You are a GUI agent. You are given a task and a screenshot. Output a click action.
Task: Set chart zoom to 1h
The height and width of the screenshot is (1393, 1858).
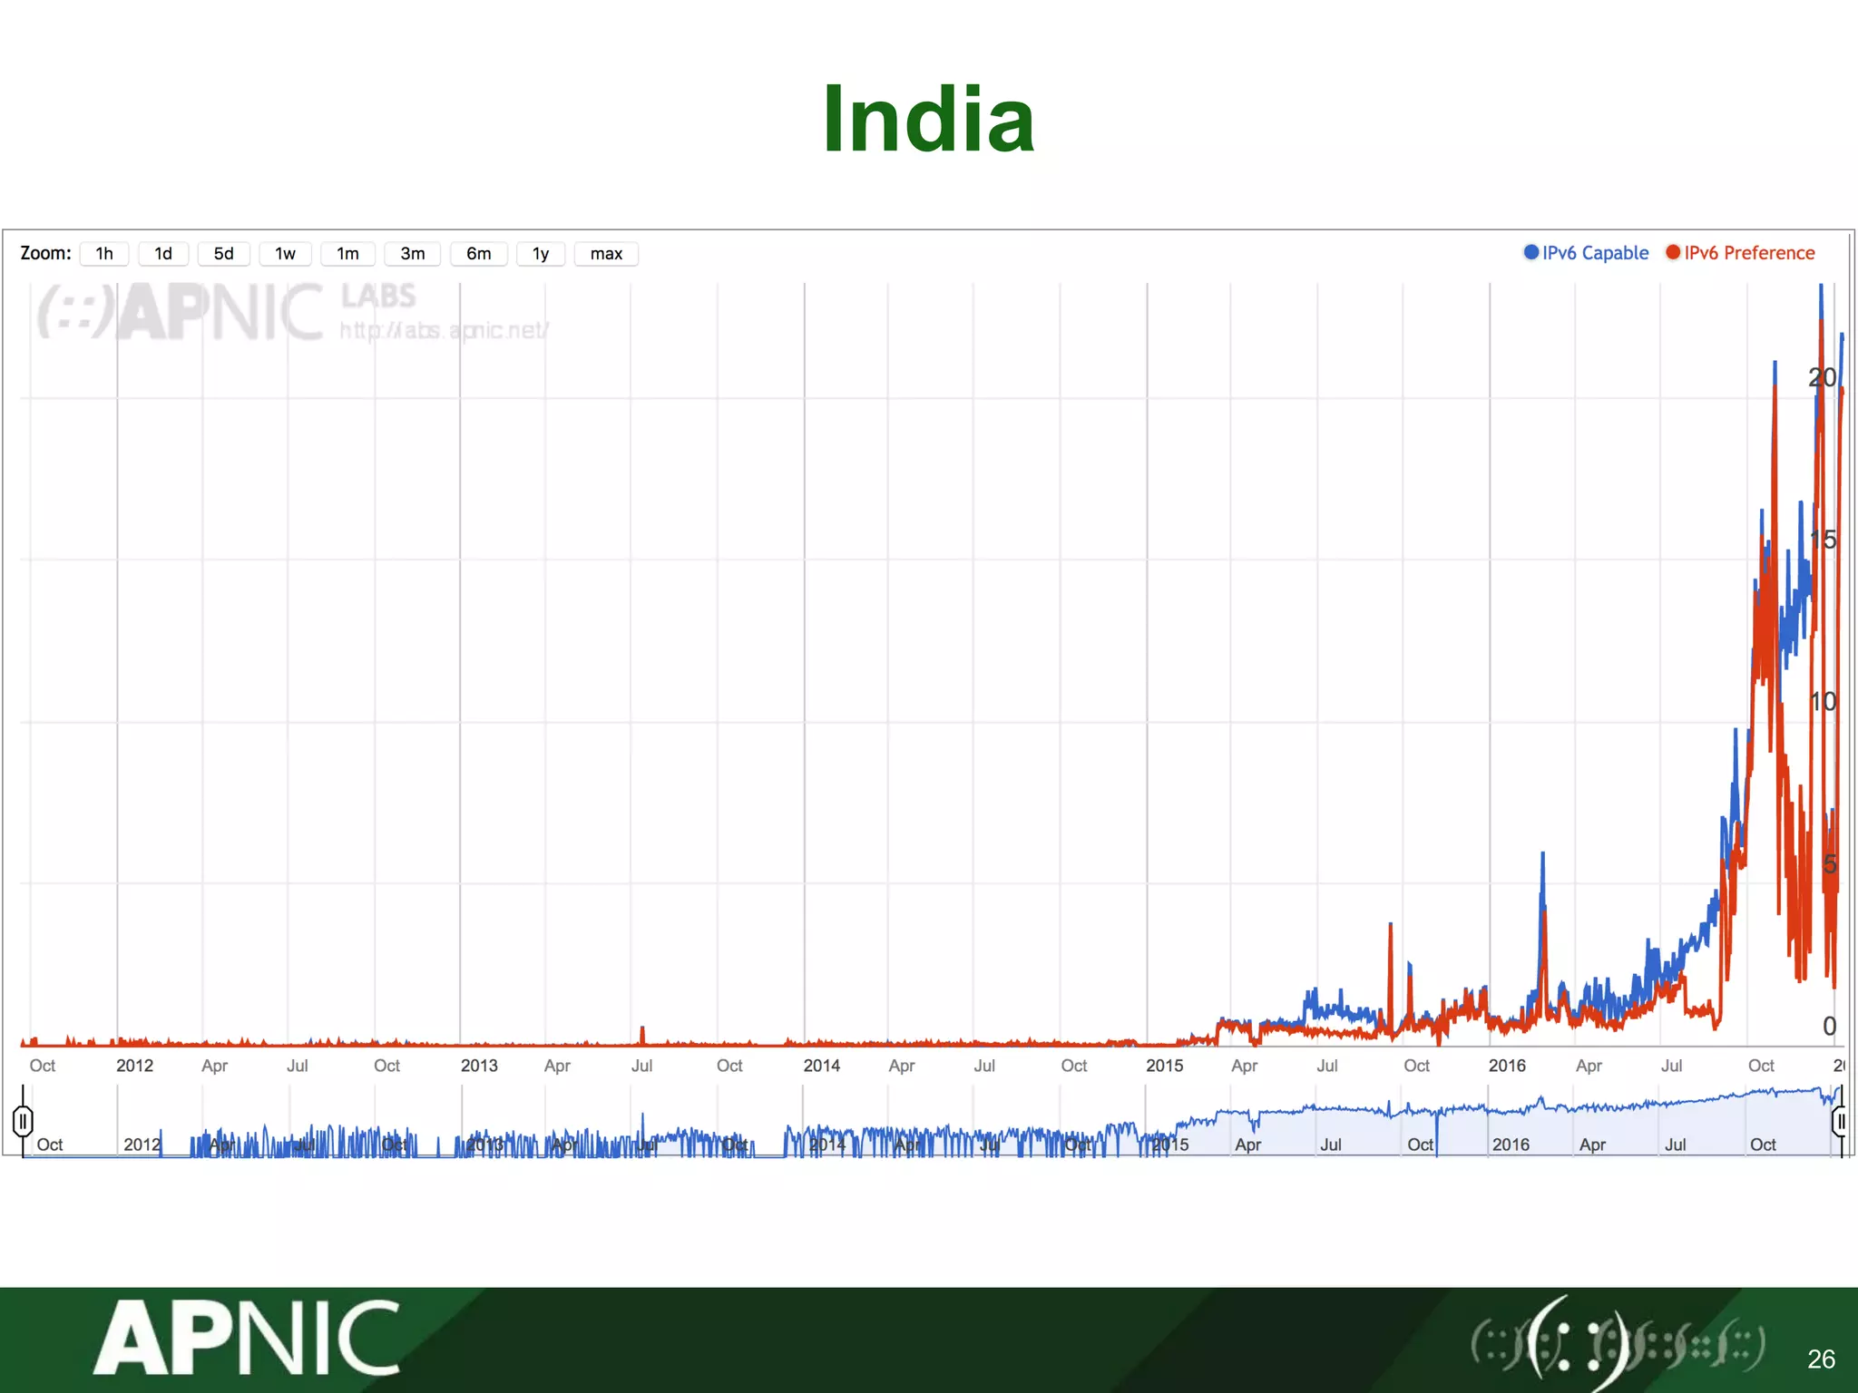coord(104,254)
